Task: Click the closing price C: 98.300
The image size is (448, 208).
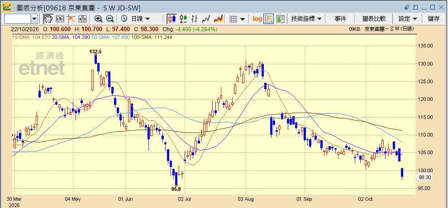Action: coord(147,29)
